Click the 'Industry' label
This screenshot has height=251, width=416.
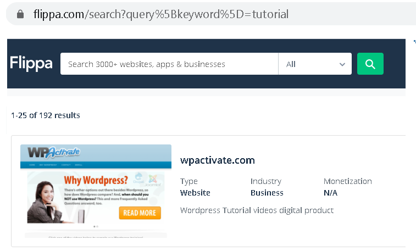266,181
